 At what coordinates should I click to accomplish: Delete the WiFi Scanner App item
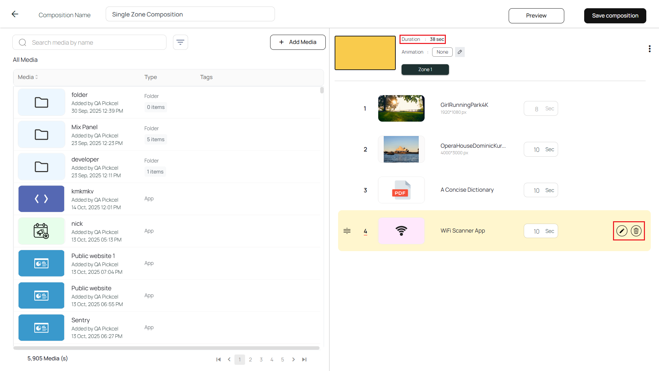pyautogui.click(x=636, y=231)
